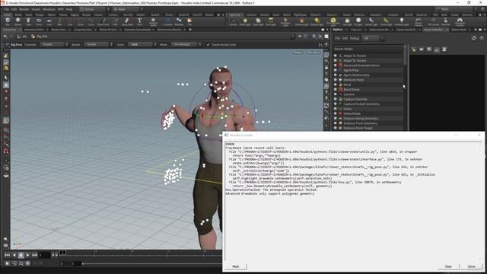Click the range slider handle below the timeline
This screenshot has height=274, width=487.
point(83,264)
